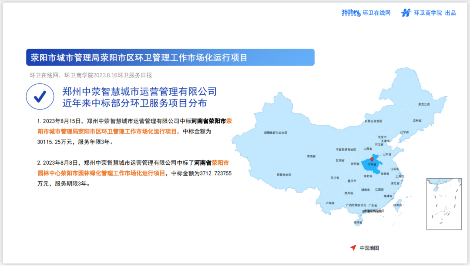The height and width of the screenshot is (266, 470).
Task: Click the 山东省 label on the map
Action: [x=387, y=154]
